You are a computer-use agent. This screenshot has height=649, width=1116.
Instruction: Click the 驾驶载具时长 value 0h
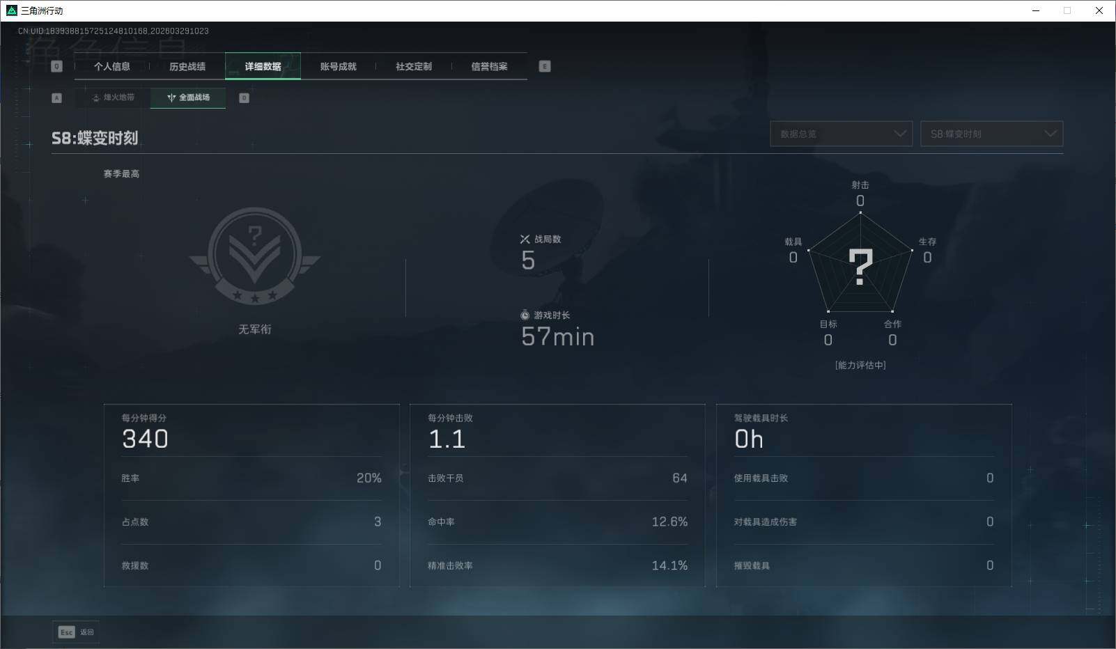(x=749, y=439)
